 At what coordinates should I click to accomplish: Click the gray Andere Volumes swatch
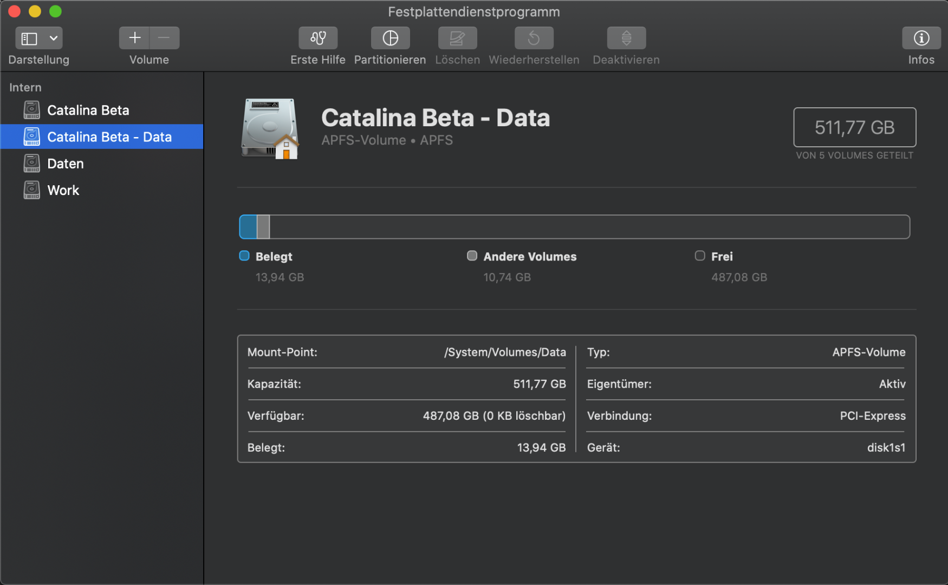(472, 256)
